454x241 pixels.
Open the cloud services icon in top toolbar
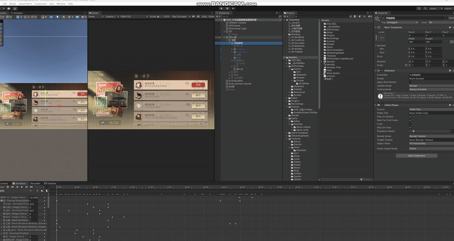point(9,9)
